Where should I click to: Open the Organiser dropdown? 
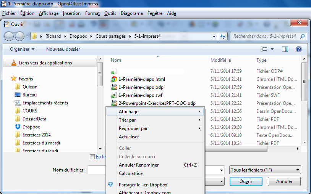[x=22, y=49]
